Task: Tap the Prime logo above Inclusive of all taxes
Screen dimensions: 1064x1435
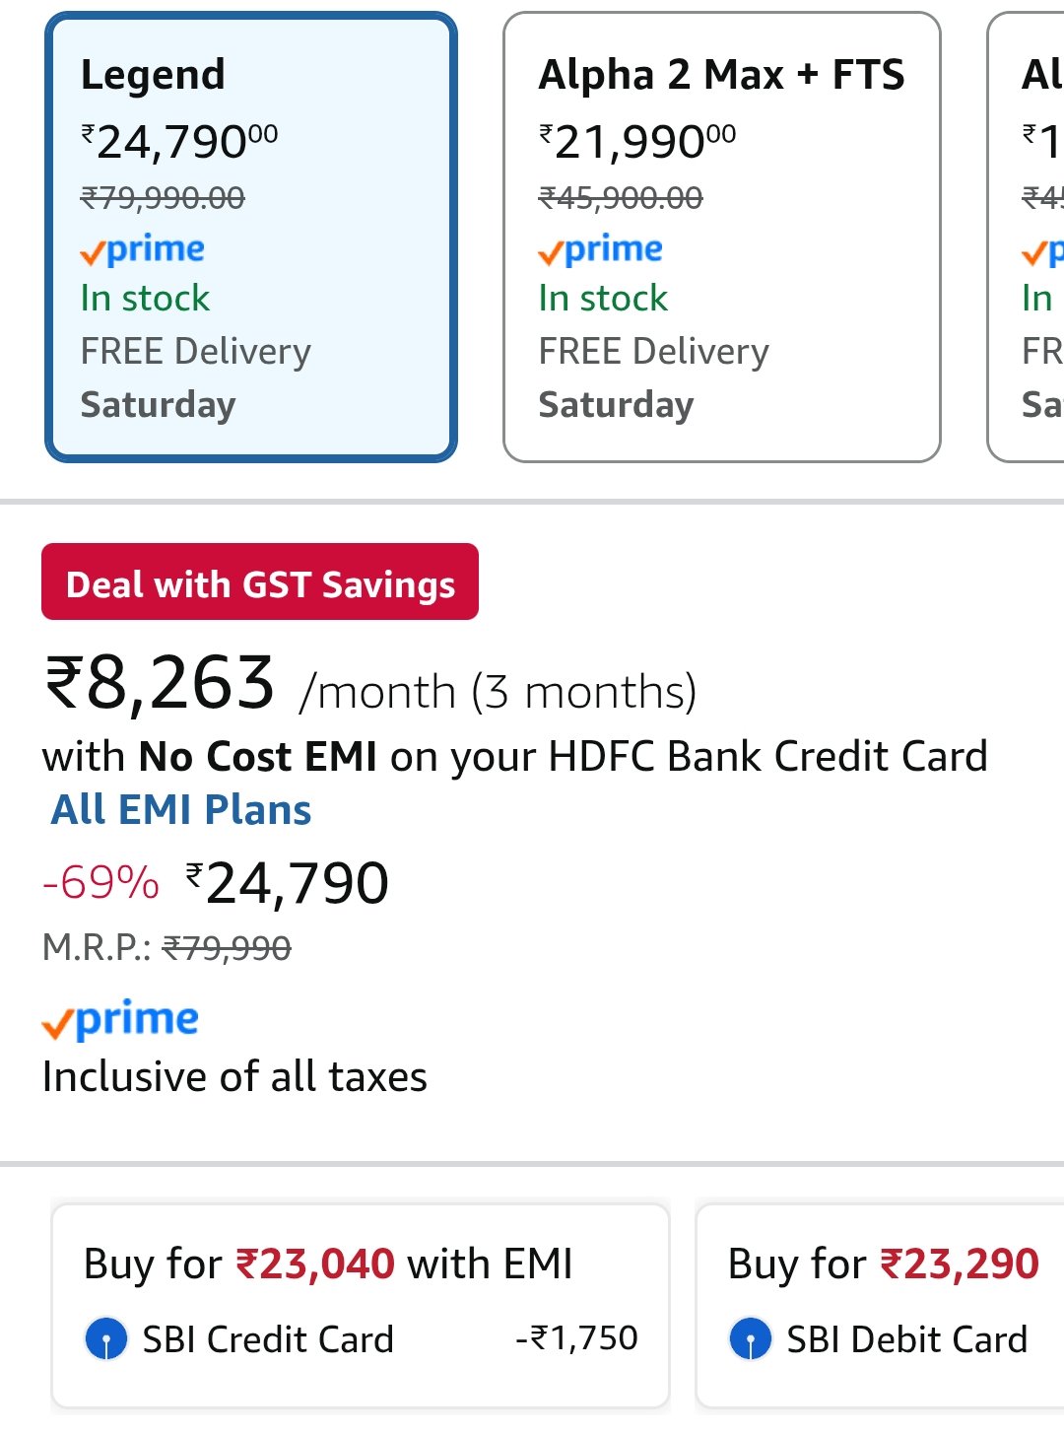Action: (120, 1020)
